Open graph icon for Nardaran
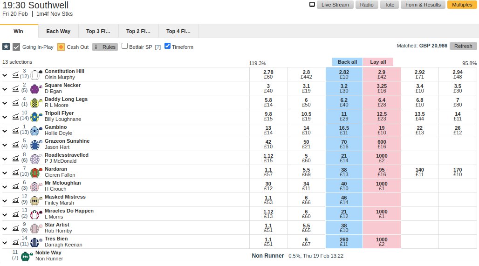 click(x=15, y=173)
